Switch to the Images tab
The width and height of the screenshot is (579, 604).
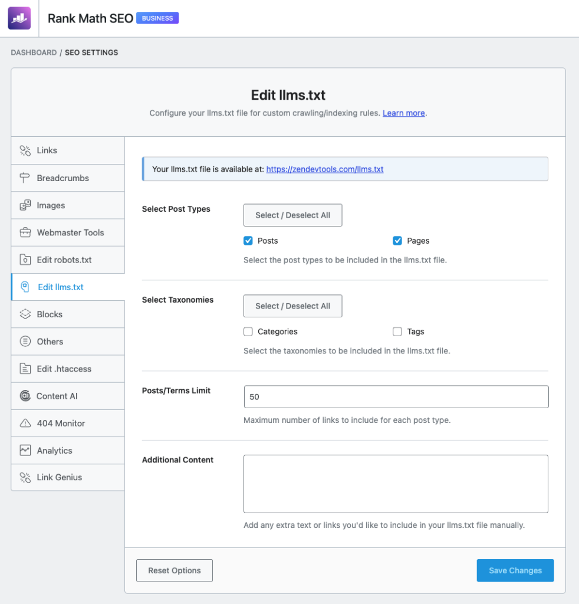(68, 205)
